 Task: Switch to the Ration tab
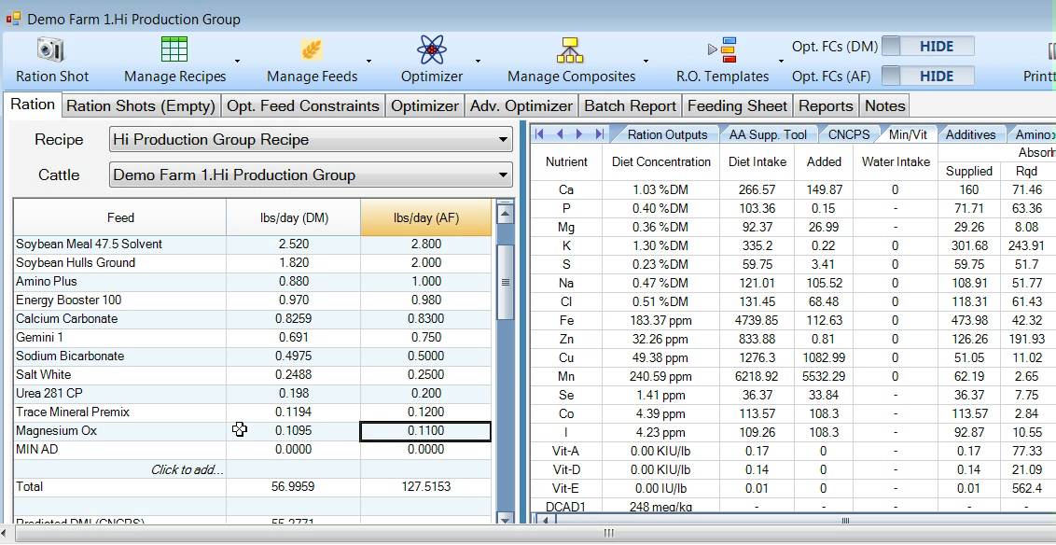tap(33, 105)
